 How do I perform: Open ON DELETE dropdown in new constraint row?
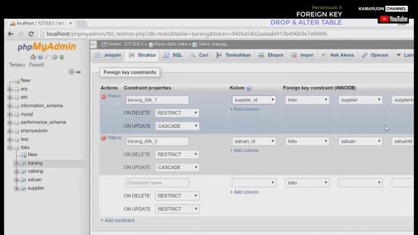(x=177, y=196)
